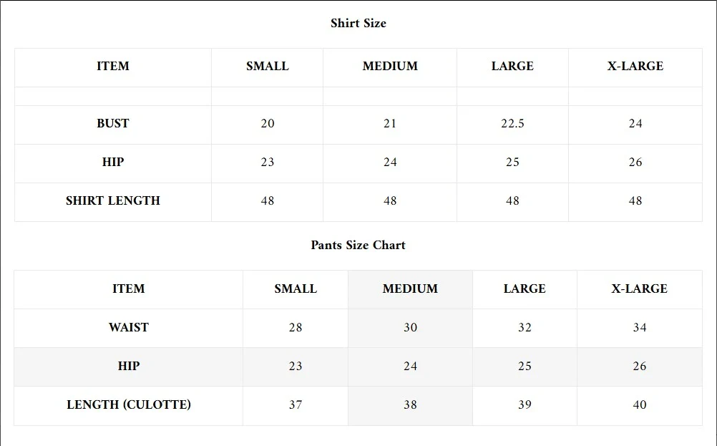Image resolution: width=717 pixels, height=446 pixels.
Task: Select the MEDIUM header in the pants table
Action: click(x=410, y=289)
